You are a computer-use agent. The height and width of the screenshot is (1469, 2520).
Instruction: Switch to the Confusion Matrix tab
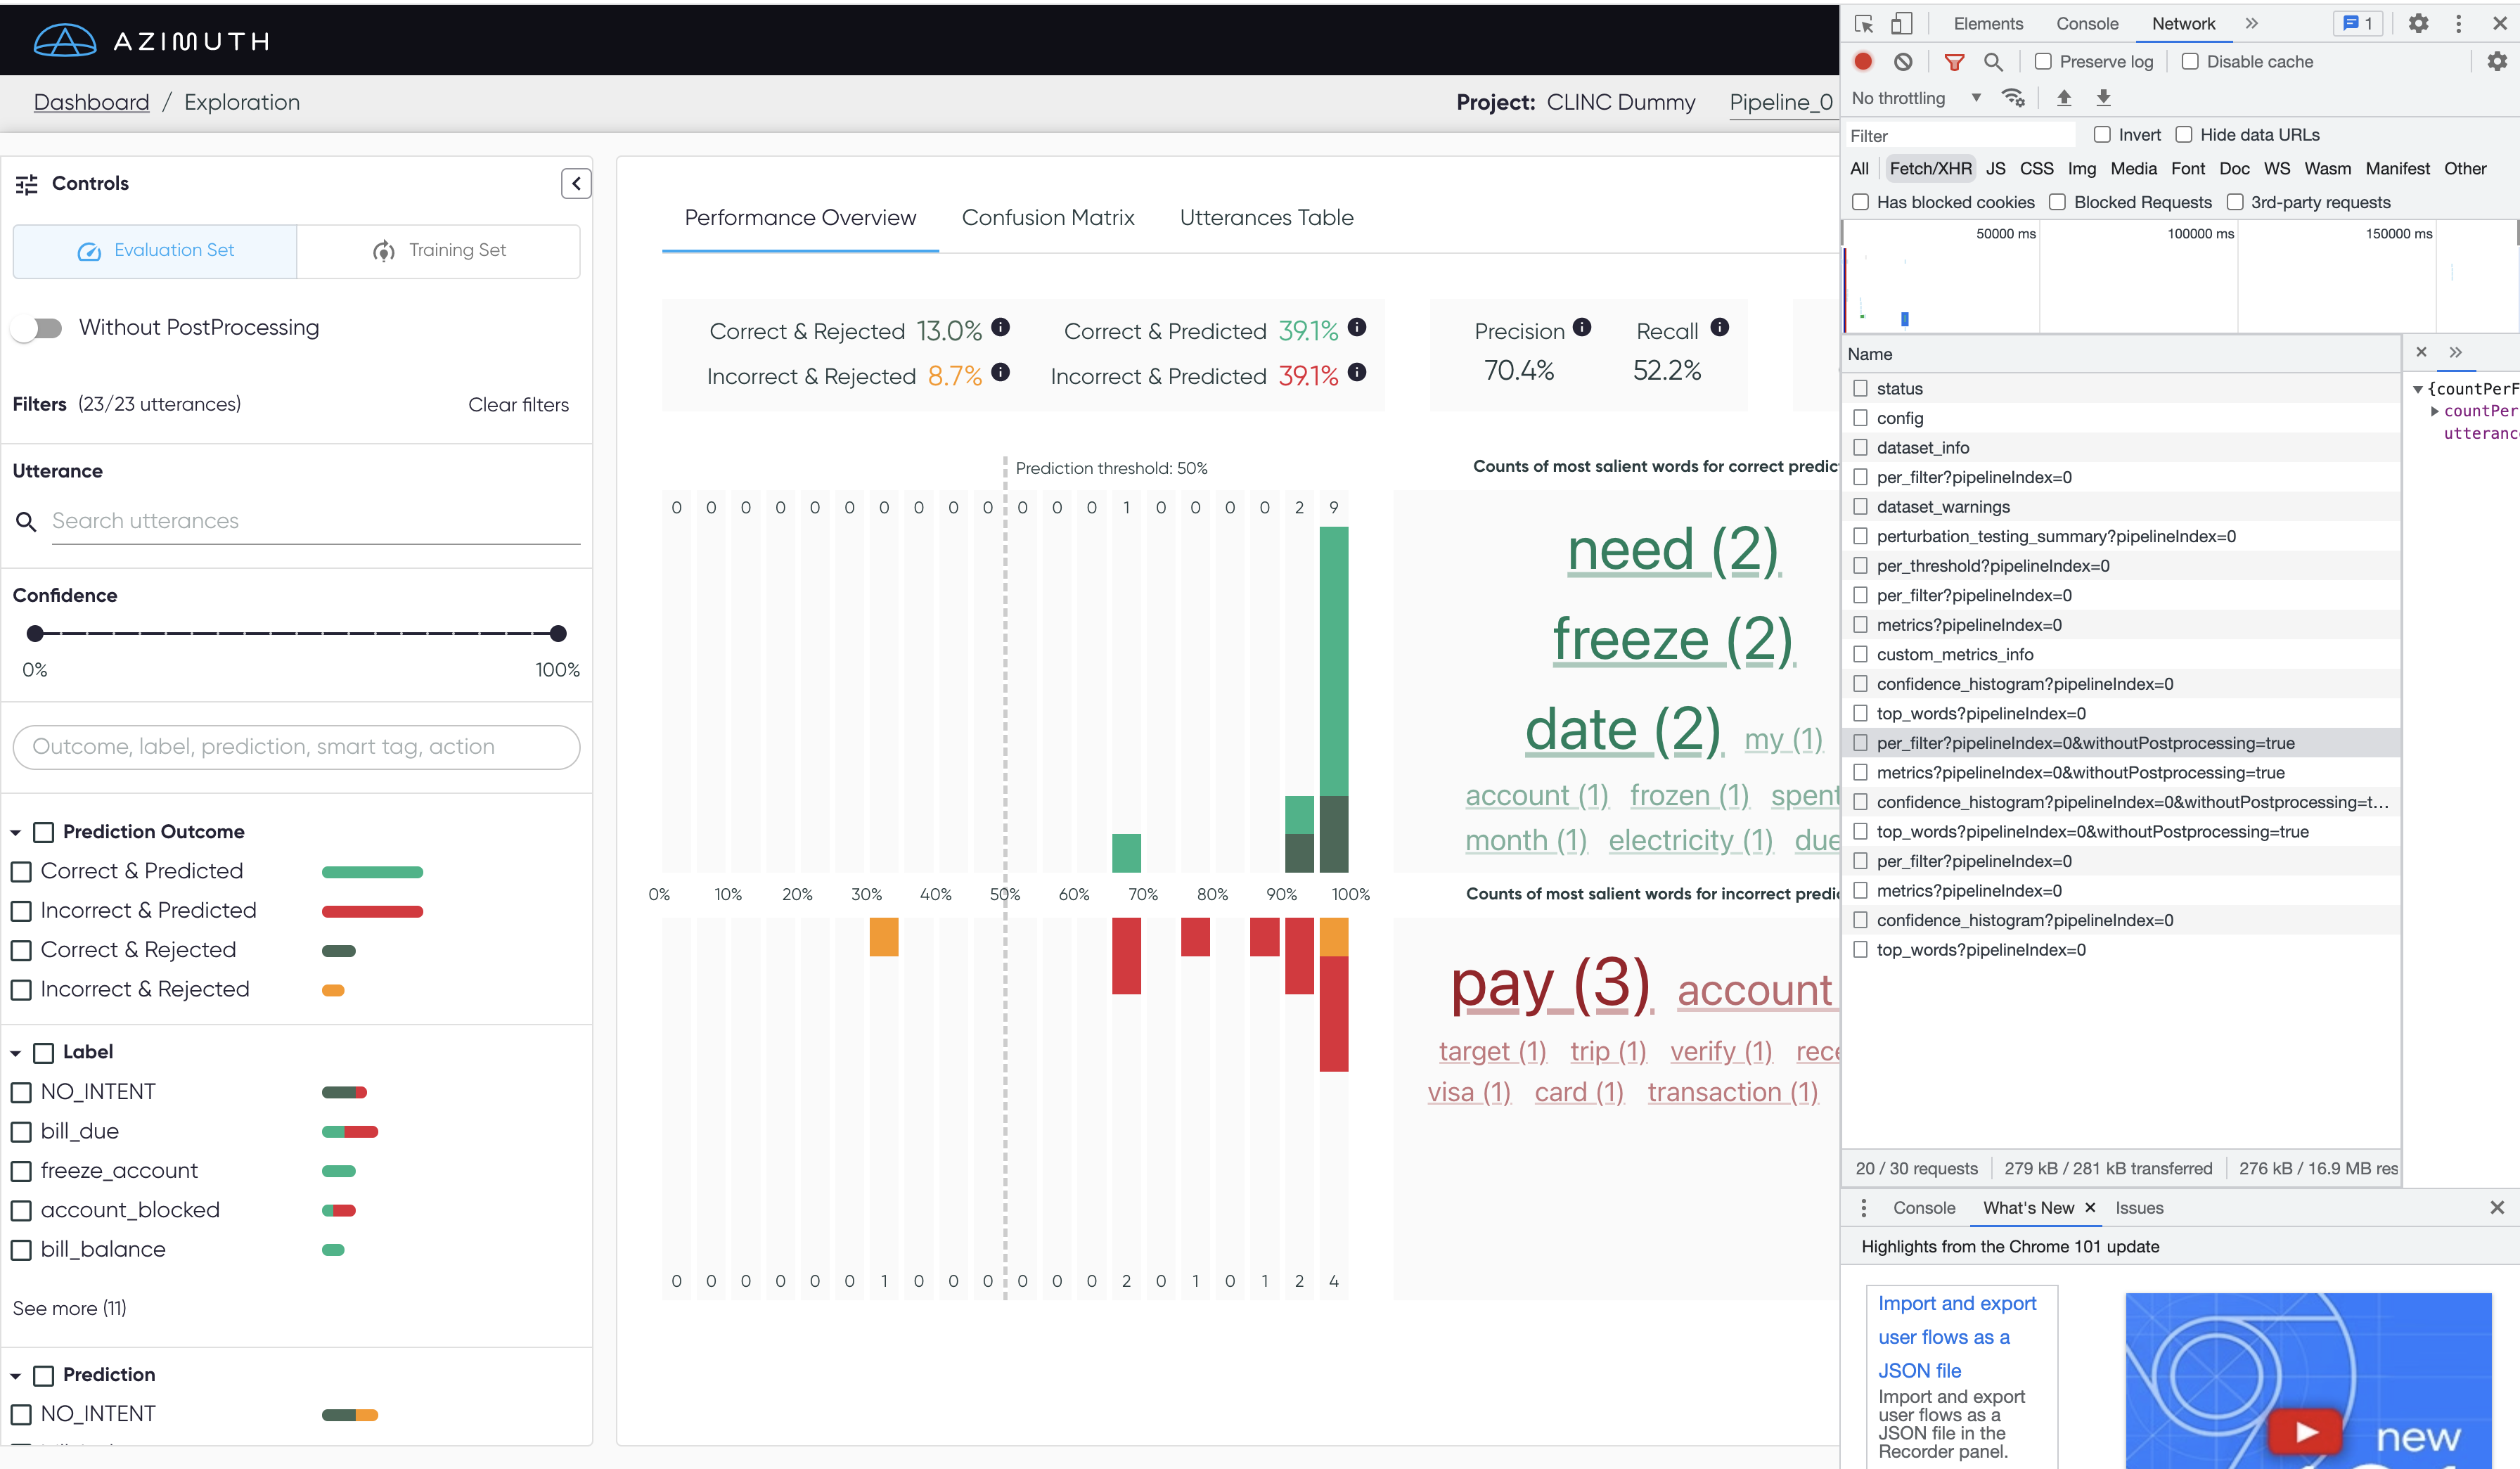pos(1047,218)
